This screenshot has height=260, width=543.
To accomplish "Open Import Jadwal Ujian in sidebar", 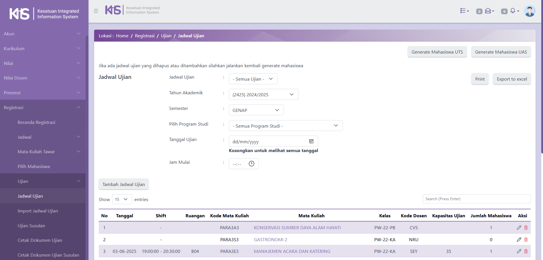I will point(38,211).
